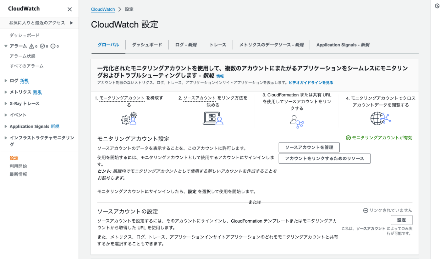Click the not linked status indicator
The width and height of the screenshot is (440, 259).
(388, 210)
